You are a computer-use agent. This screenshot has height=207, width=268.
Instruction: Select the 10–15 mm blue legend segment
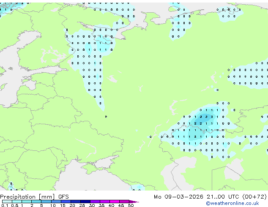point(56,202)
